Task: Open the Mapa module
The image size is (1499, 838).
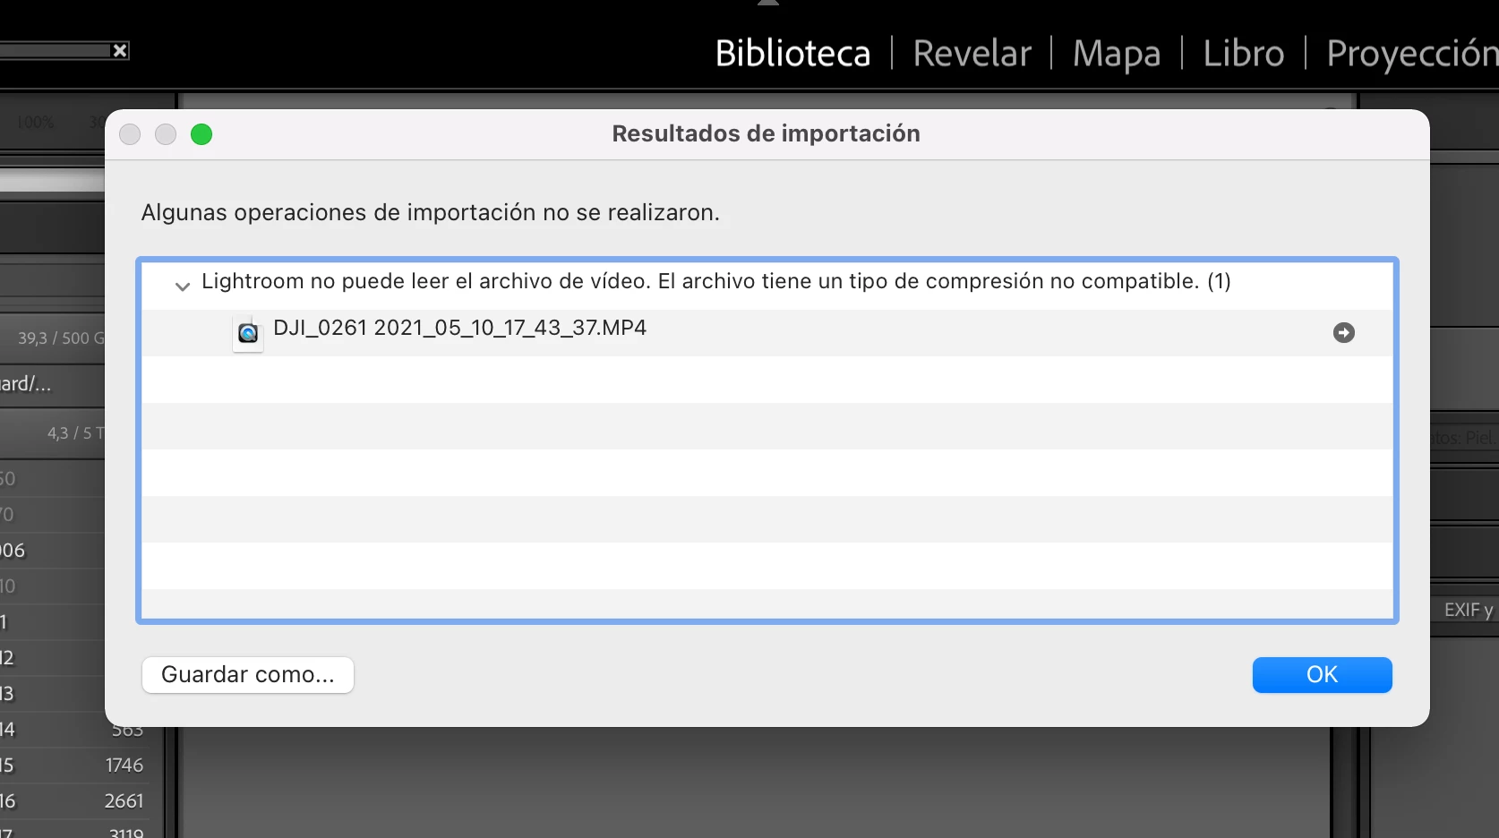Action: (x=1117, y=54)
